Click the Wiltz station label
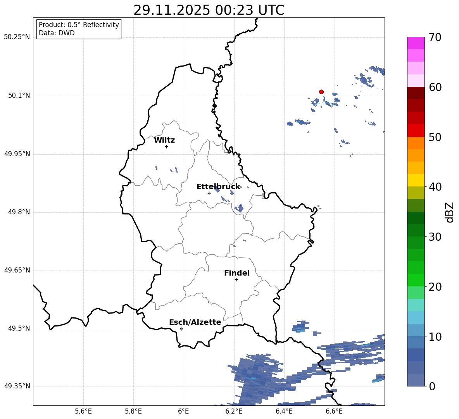 (164, 140)
